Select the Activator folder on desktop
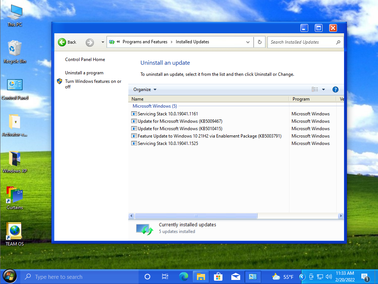Screen dimensions: 378x284 [14, 125]
